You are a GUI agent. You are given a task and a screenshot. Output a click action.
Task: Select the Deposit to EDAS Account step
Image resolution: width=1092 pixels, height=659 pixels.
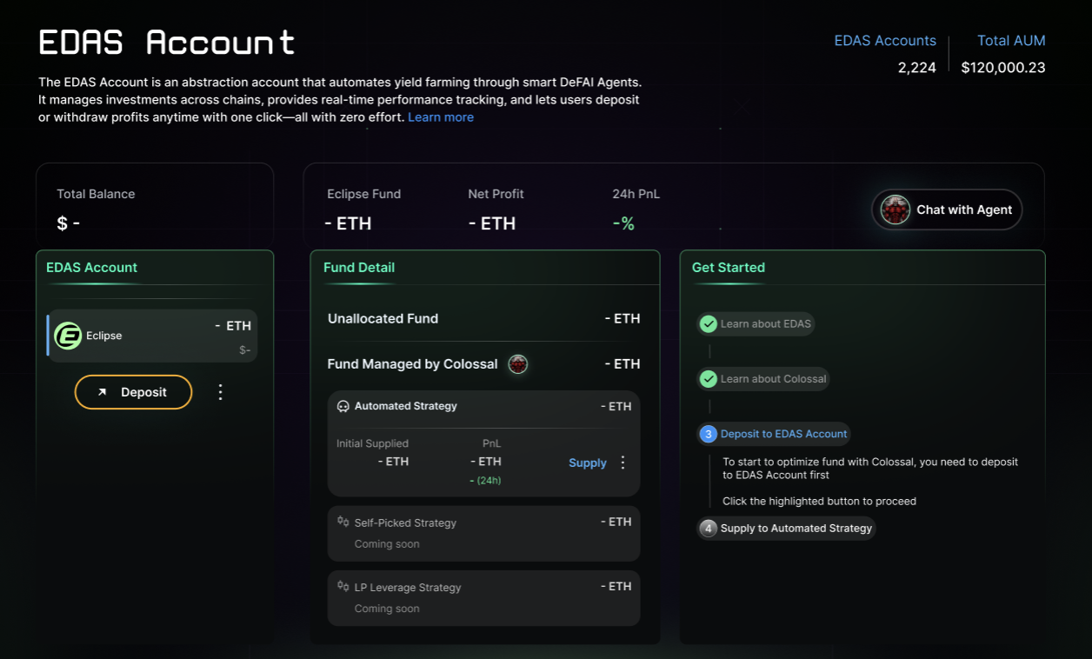[783, 434]
